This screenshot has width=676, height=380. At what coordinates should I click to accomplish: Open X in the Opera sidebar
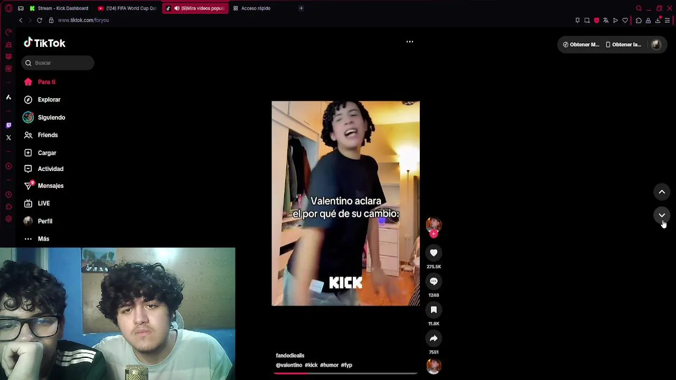[x=8, y=138]
